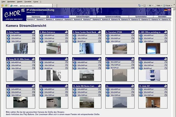Open browser Extras toolbar dropdown
The width and height of the screenshot is (176, 117).
(168, 5)
